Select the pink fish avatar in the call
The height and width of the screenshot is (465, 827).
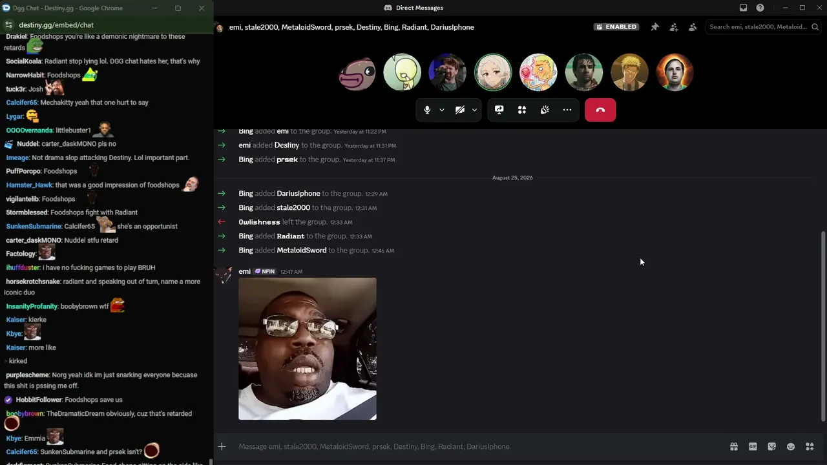pyautogui.click(x=357, y=72)
